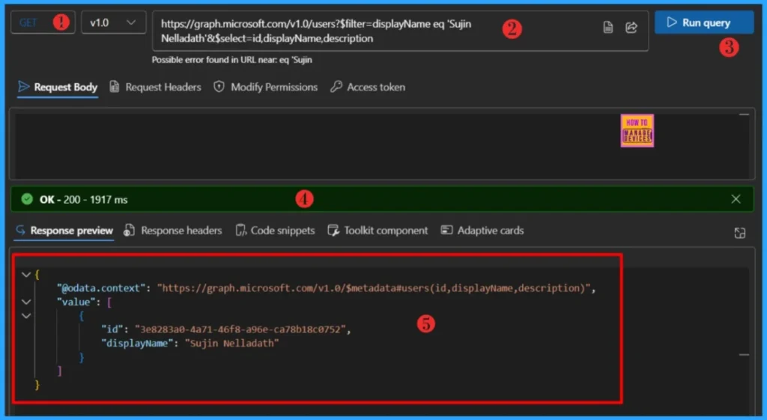Click the share query icon
767x420 pixels.
pyautogui.click(x=631, y=28)
